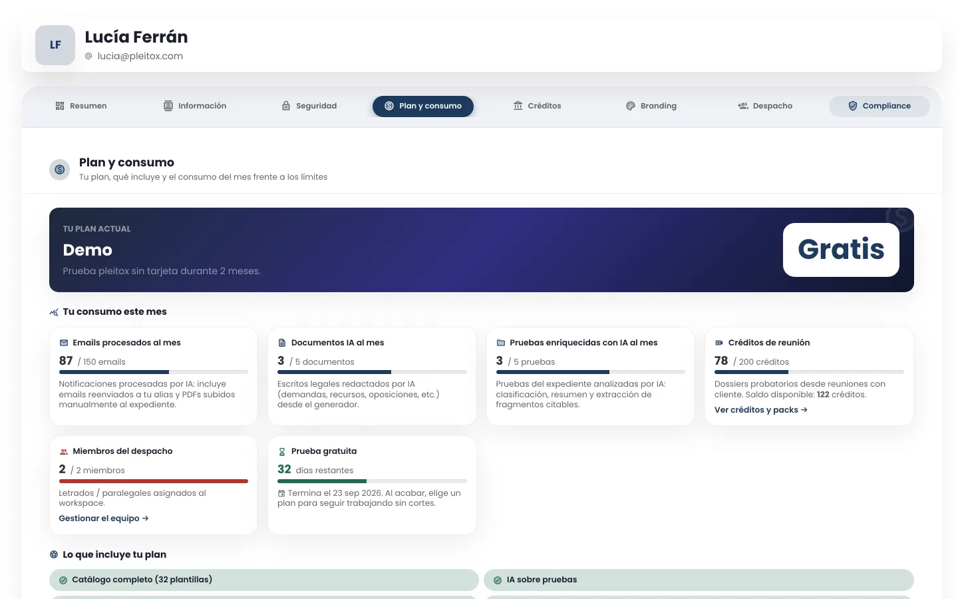Click the 78 / 200 créditos value

pos(752,361)
